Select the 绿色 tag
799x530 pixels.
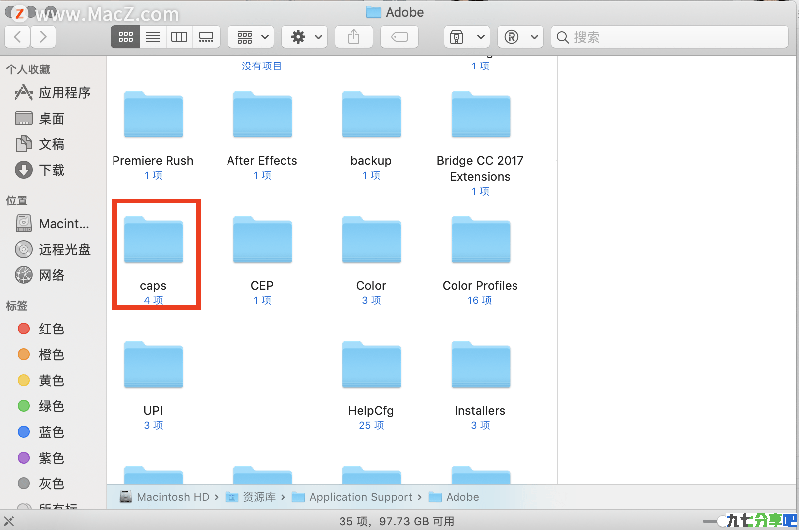point(41,406)
